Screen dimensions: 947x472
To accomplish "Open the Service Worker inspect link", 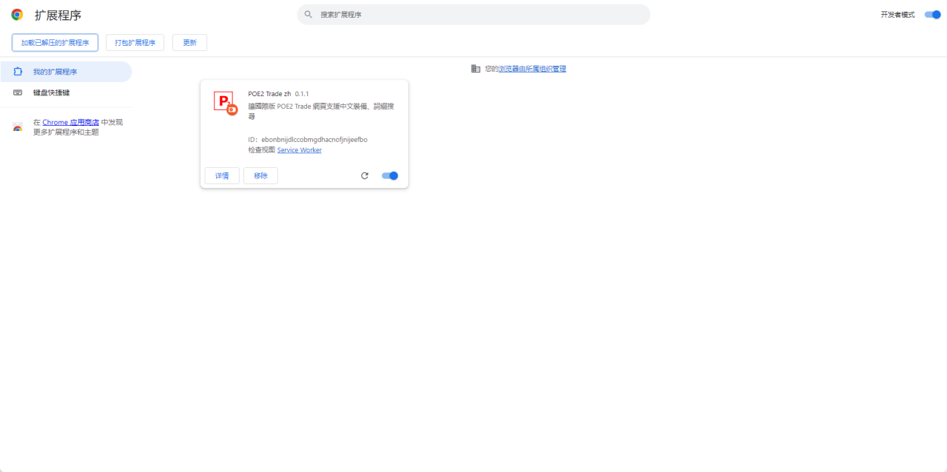I will coord(300,150).
